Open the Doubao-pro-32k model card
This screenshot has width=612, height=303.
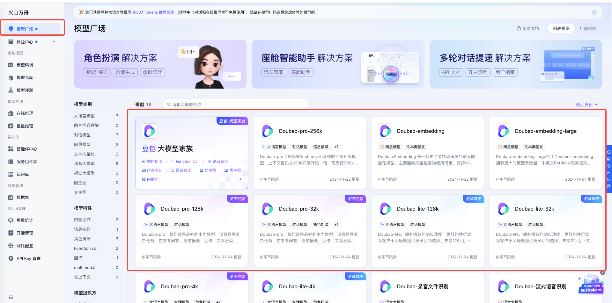[x=310, y=231]
